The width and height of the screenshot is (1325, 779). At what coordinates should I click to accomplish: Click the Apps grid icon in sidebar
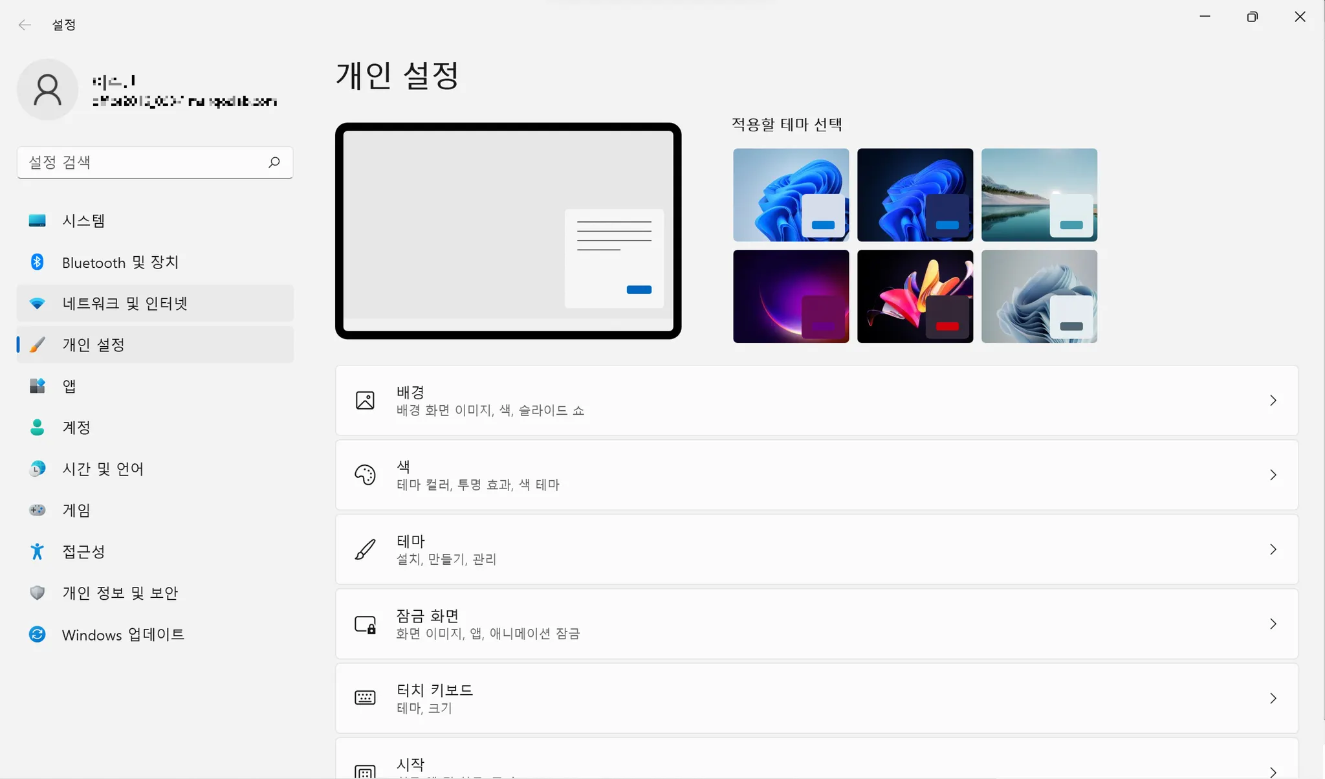click(37, 386)
